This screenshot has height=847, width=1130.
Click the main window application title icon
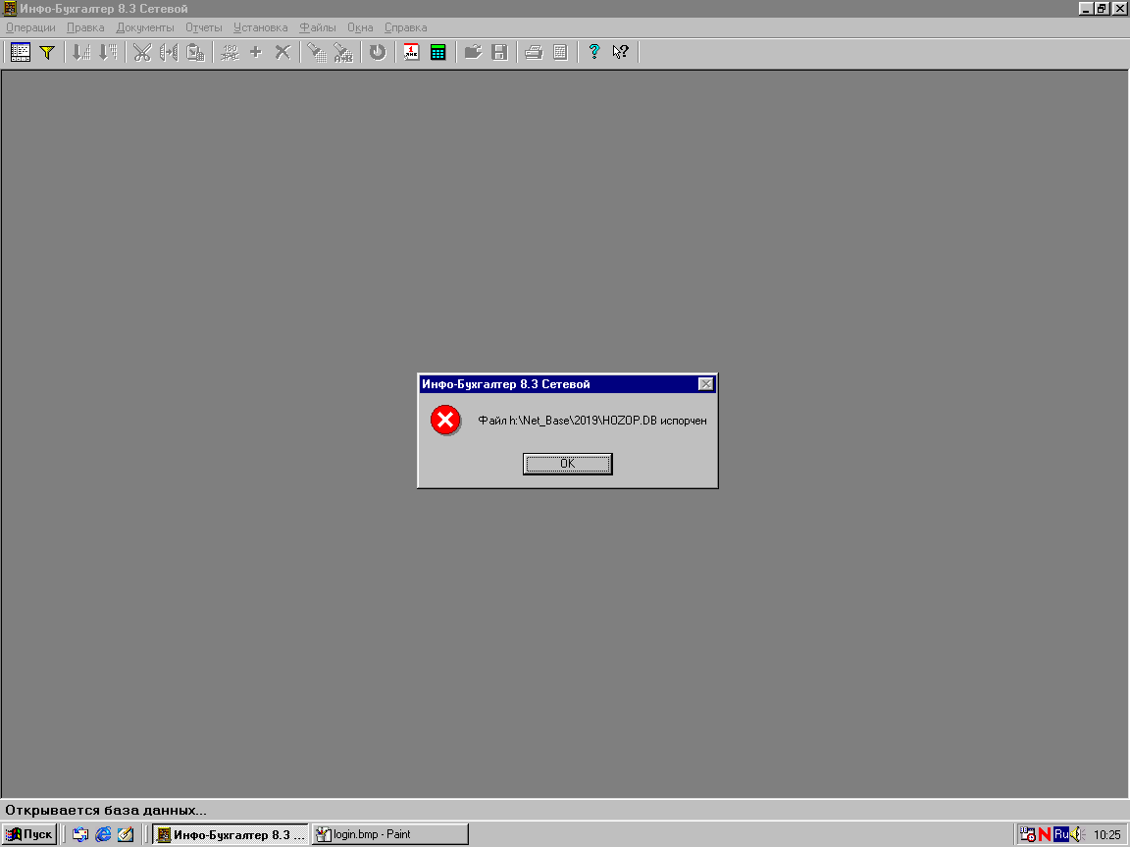tap(10, 9)
